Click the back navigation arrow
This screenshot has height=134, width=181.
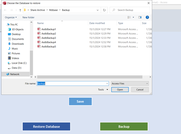(x=5, y=10)
